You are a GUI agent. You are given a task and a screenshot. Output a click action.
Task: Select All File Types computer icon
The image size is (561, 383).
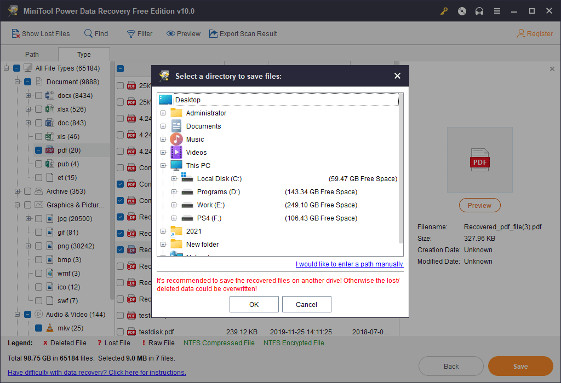pos(27,68)
